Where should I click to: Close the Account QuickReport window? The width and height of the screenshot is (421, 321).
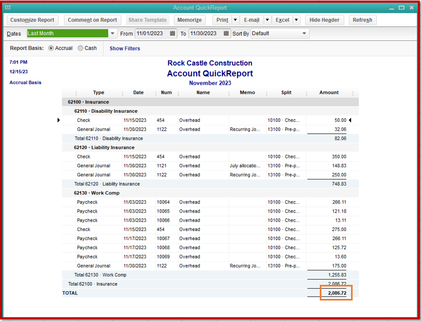pyautogui.click(x=412, y=8)
